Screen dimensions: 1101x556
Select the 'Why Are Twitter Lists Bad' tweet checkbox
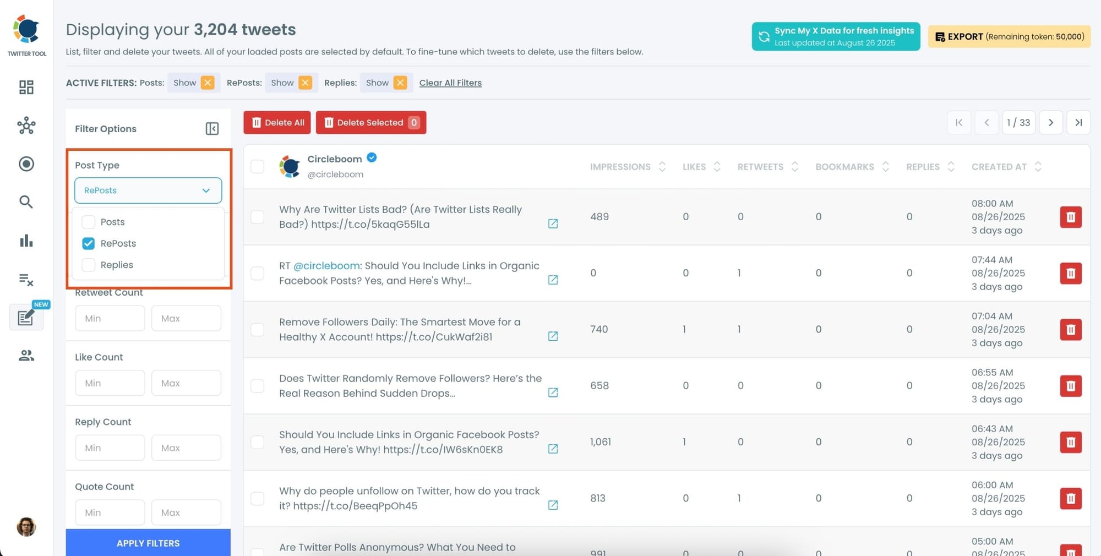[257, 217]
